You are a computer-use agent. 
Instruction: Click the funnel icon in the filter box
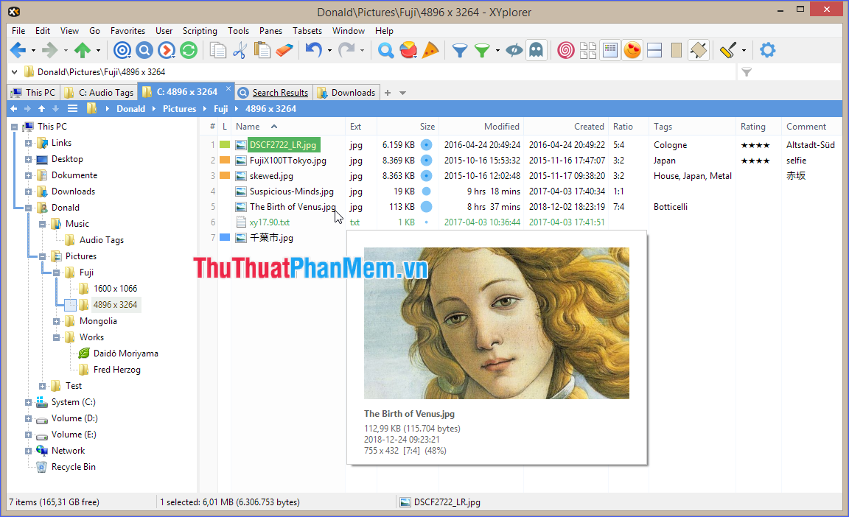coord(747,72)
